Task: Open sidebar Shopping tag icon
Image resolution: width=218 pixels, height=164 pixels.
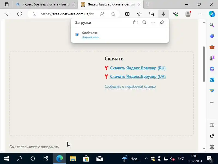Action: [x=212, y=36]
